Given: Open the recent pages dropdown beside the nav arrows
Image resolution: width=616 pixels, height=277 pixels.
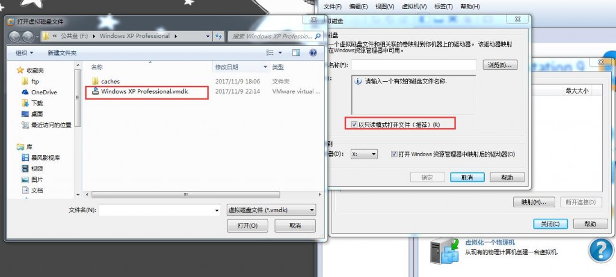Looking at the screenshot, I should [x=38, y=37].
